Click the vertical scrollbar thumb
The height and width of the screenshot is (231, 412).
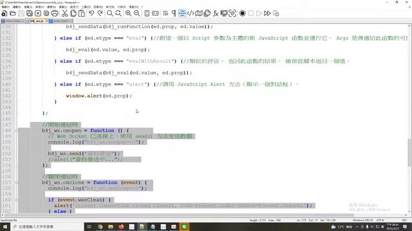(x=409, y=152)
